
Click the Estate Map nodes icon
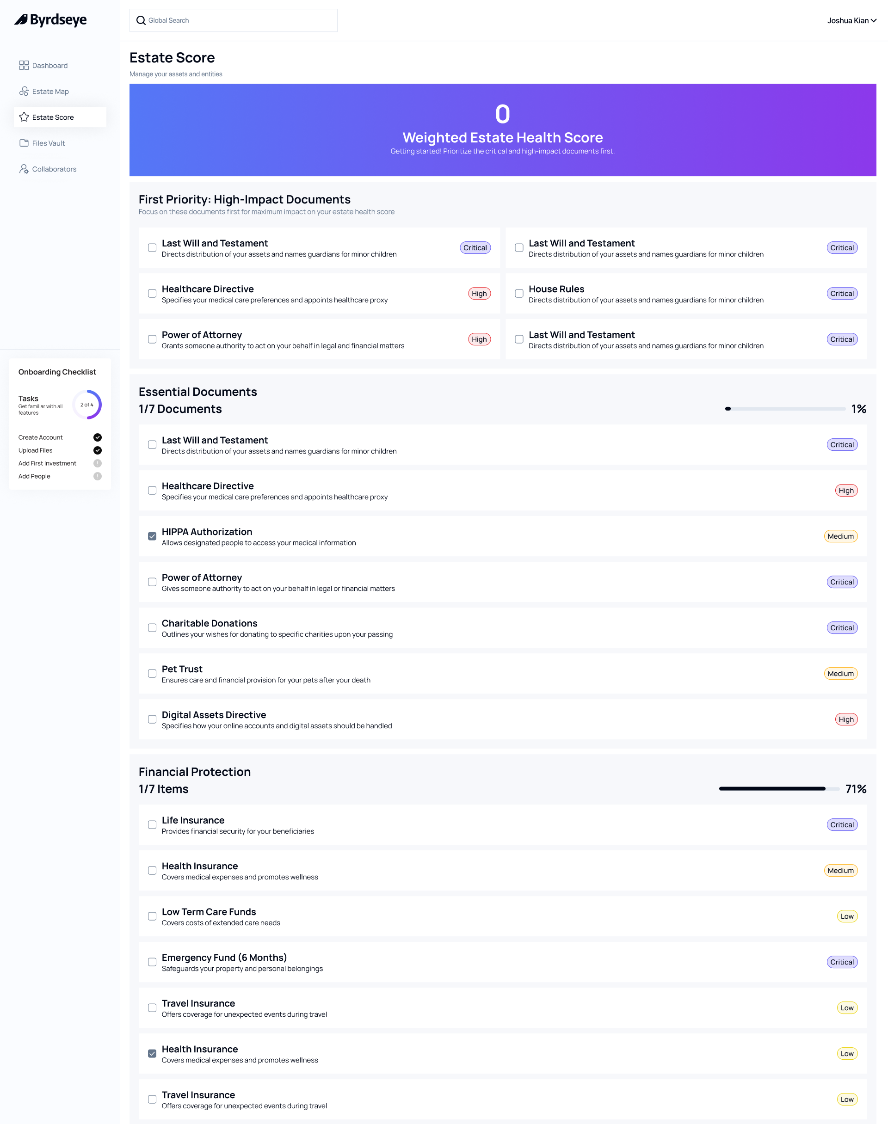tap(24, 92)
